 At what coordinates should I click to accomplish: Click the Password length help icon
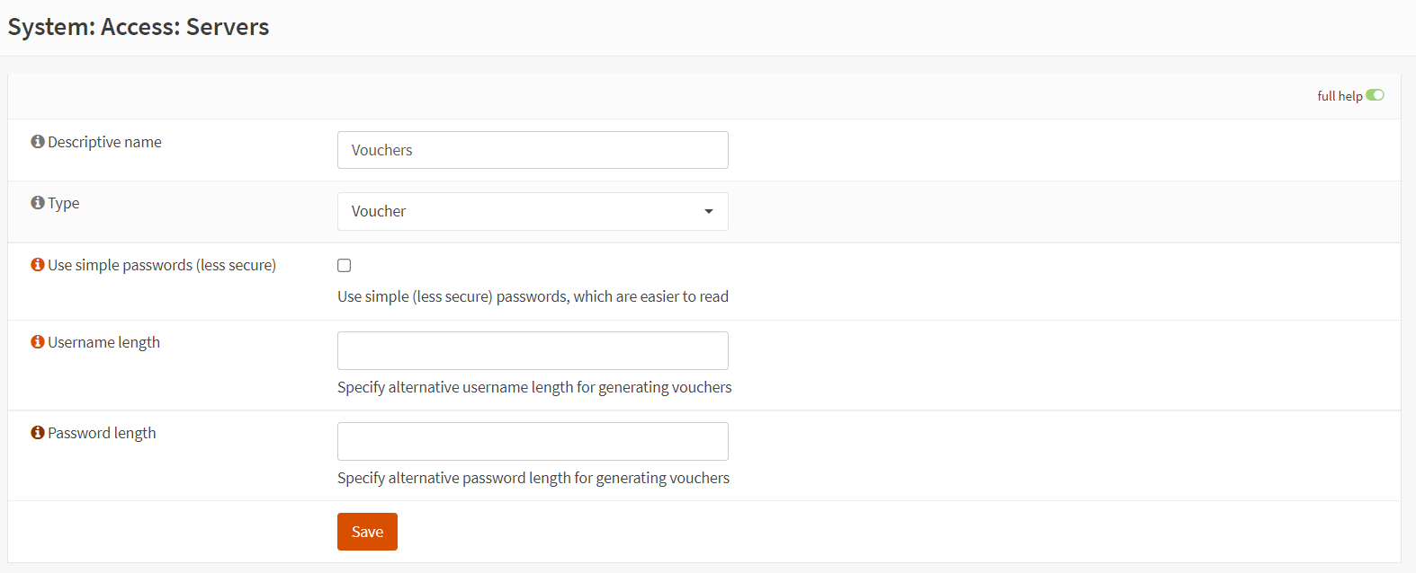(38, 433)
